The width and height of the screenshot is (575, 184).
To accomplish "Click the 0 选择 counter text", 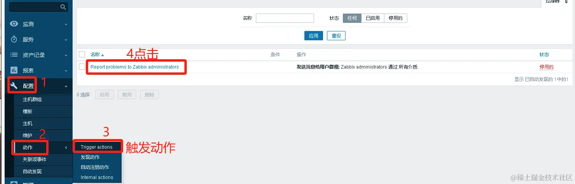I will coord(83,95).
